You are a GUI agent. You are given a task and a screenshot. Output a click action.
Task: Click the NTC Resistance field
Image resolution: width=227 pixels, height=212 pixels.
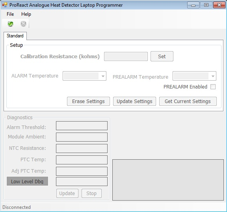click(82, 148)
